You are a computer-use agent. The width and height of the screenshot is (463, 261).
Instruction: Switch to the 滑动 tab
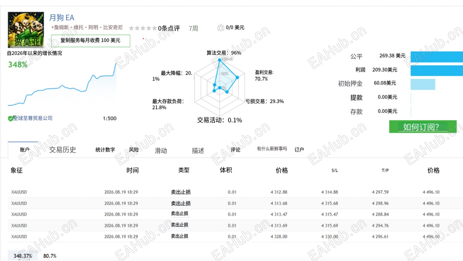tap(161, 151)
